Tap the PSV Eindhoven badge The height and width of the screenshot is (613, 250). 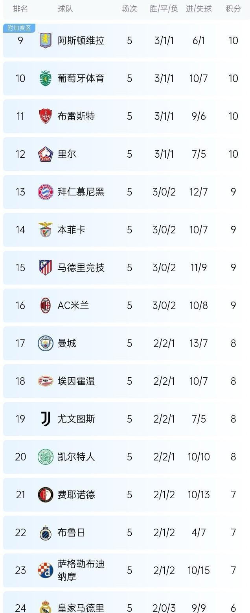pyautogui.click(x=46, y=381)
